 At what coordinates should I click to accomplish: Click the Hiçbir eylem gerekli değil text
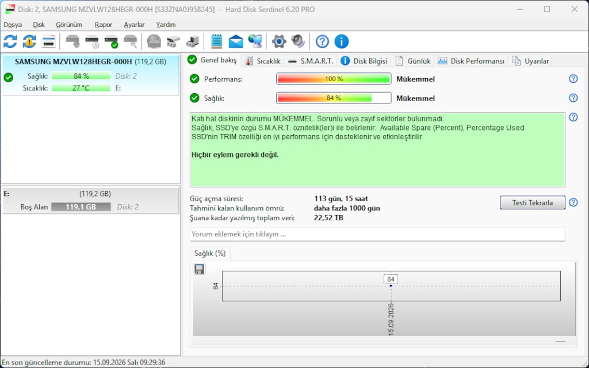click(235, 155)
